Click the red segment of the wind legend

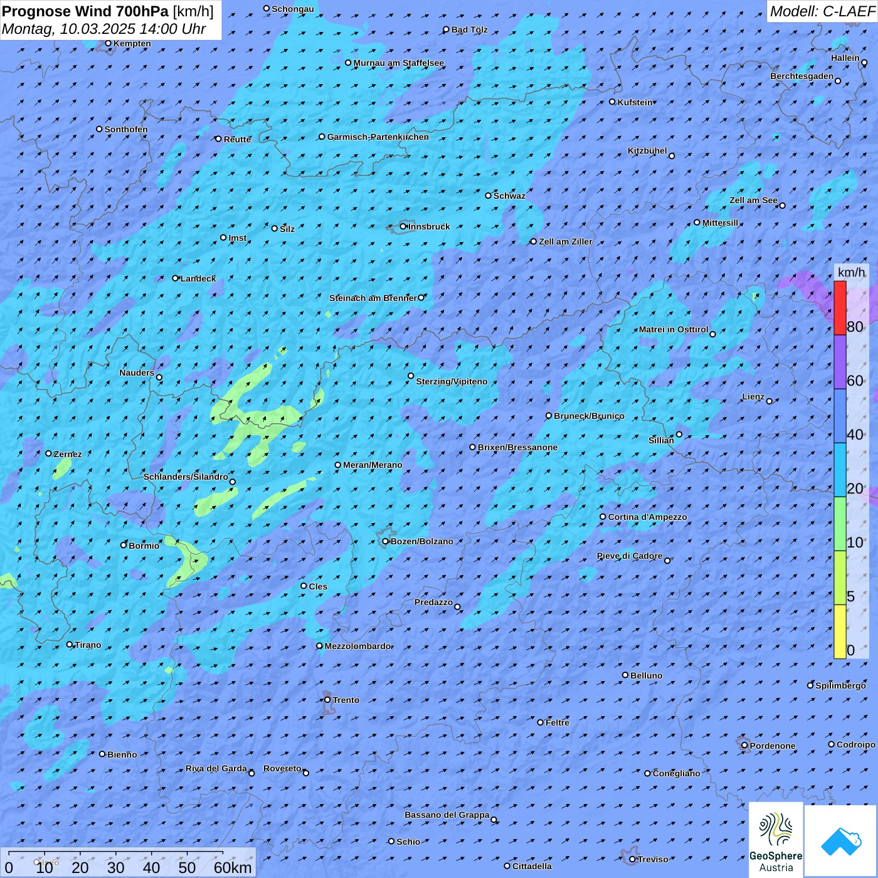840,308
